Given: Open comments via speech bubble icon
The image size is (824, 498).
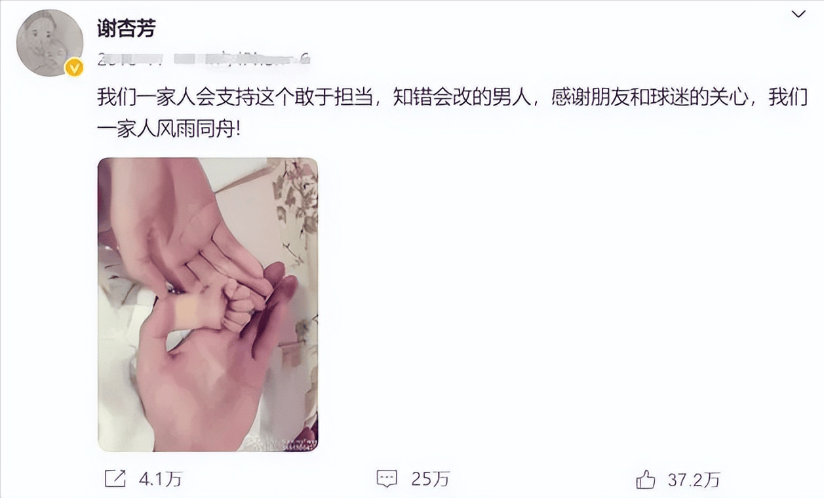Looking at the screenshot, I should pyautogui.click(x=387, y=479).
